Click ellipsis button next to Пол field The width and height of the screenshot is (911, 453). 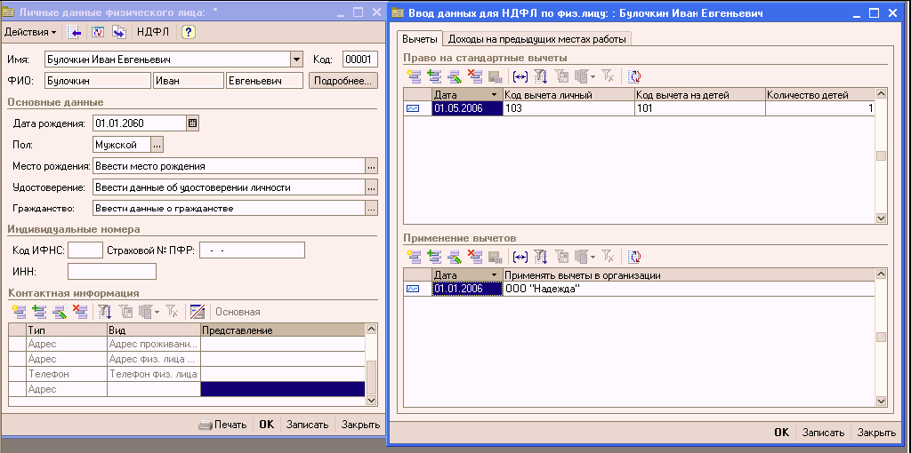157,144
